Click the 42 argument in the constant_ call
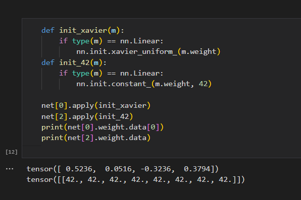 203,84
